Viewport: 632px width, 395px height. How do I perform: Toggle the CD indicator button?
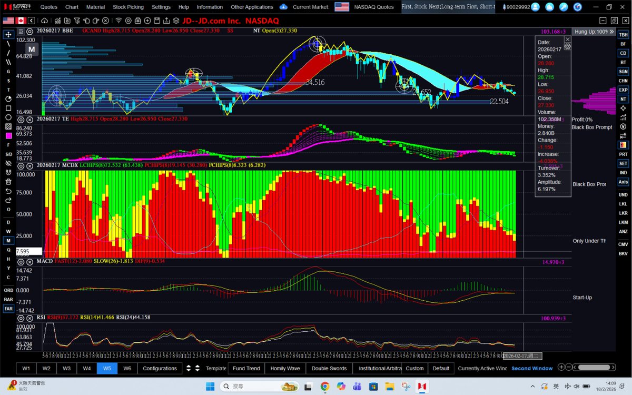[x=623, y=53]
